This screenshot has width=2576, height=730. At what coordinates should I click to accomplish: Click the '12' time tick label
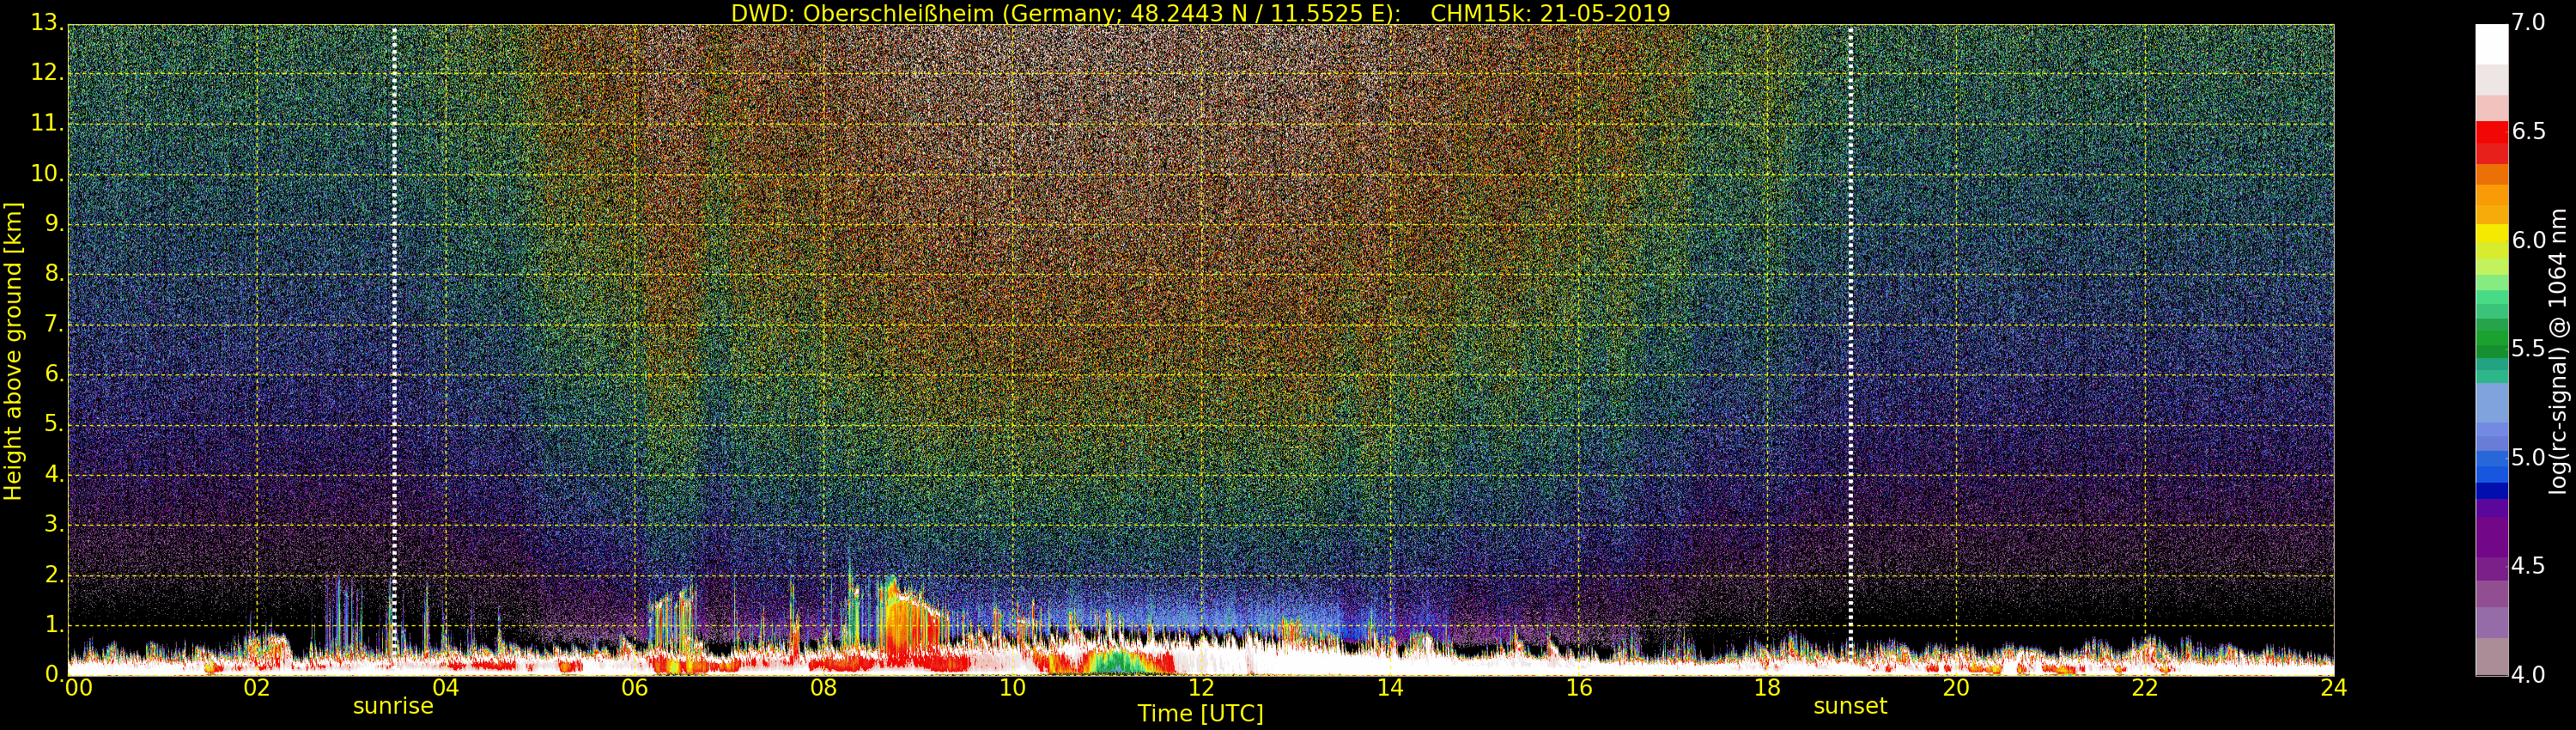pyautogui.click(x=1201, y=688)
